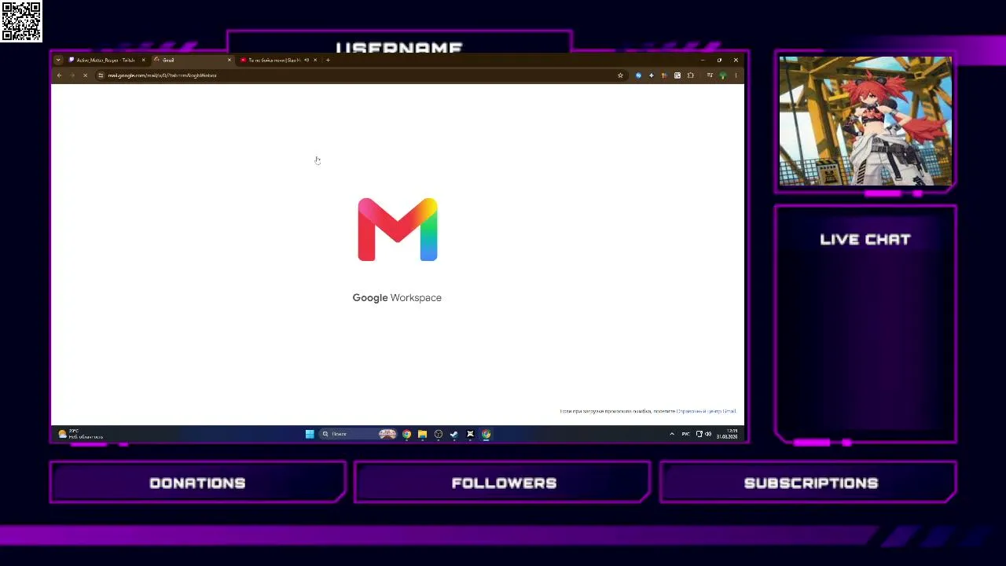This screenshot has width=1006, height=566.
Task: Show hidden system tray icons
Action: [672, 434]
